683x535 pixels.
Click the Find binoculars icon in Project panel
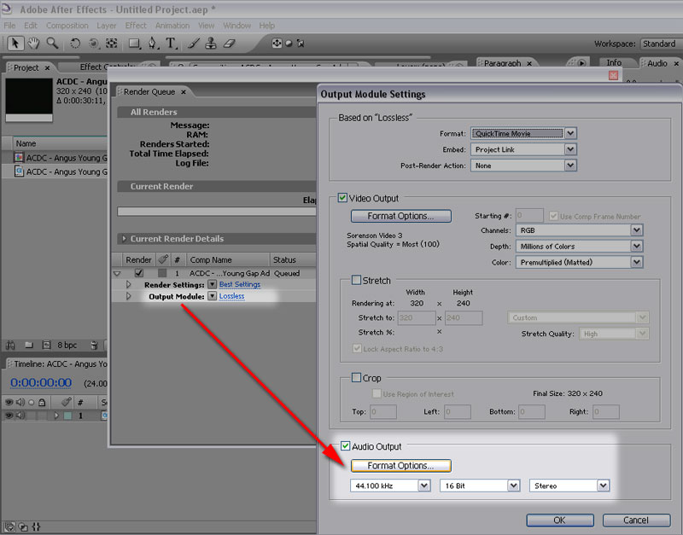coord(10,346)
